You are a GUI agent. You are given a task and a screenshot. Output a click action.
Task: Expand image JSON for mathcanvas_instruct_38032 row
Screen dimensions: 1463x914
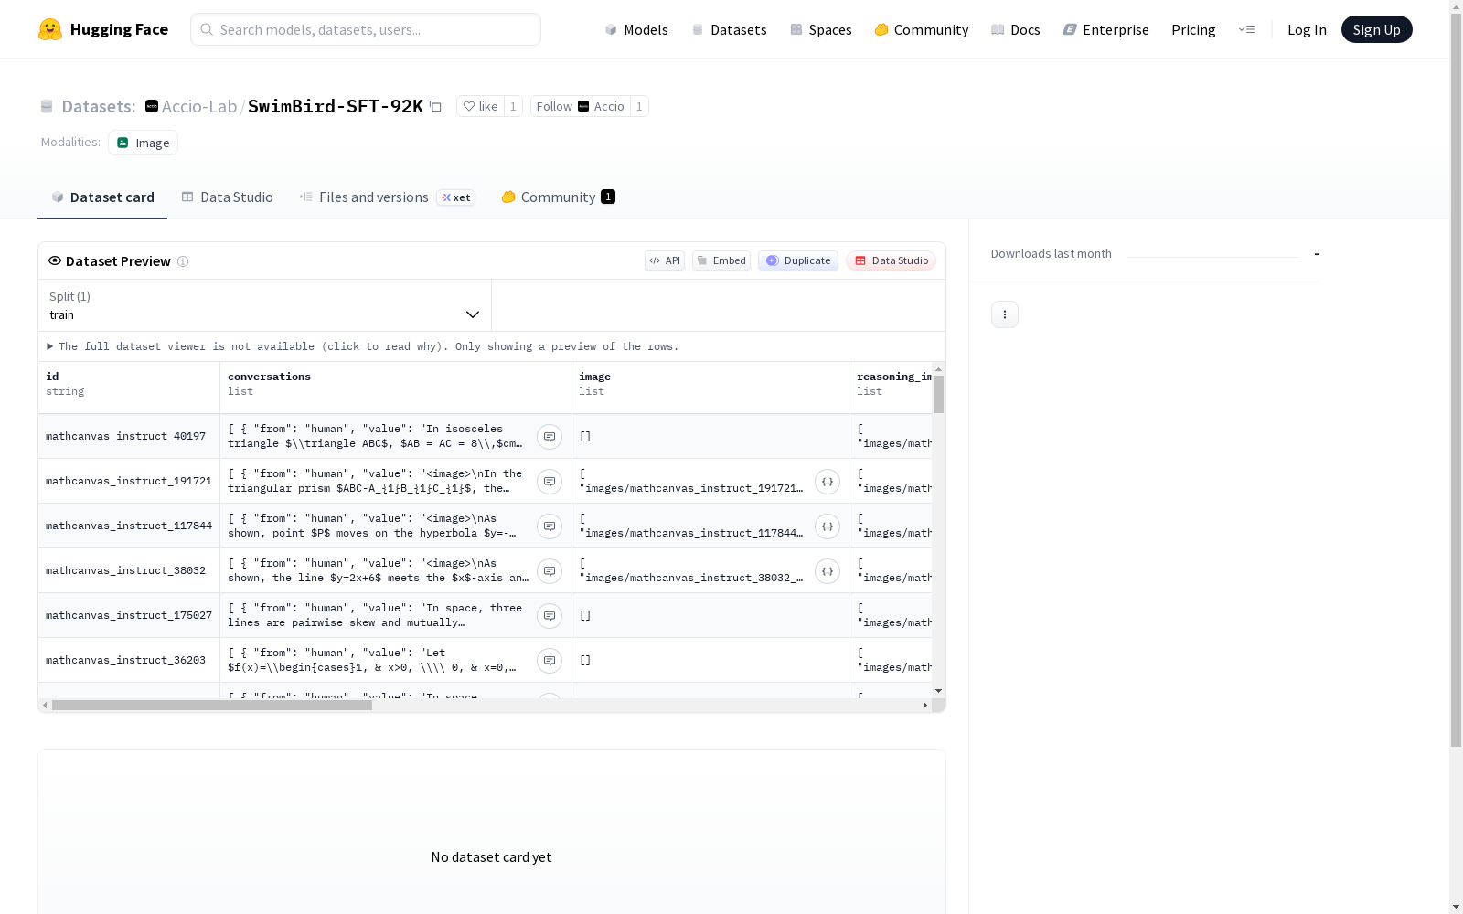828,571
